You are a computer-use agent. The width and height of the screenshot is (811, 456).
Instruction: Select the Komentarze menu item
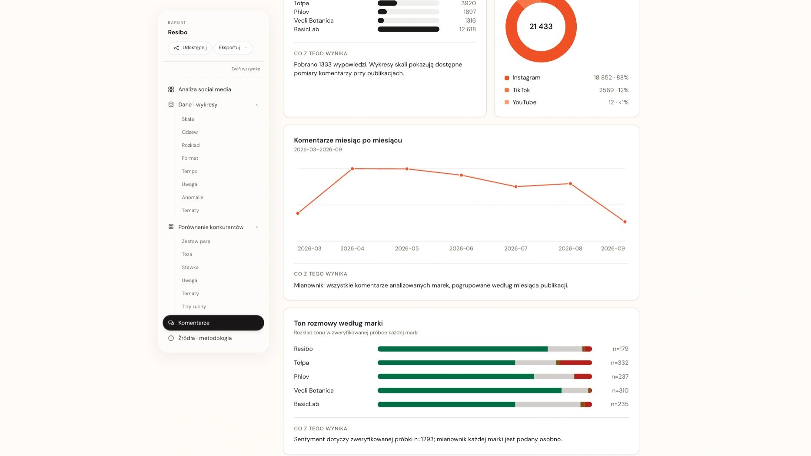click(213, 323)
